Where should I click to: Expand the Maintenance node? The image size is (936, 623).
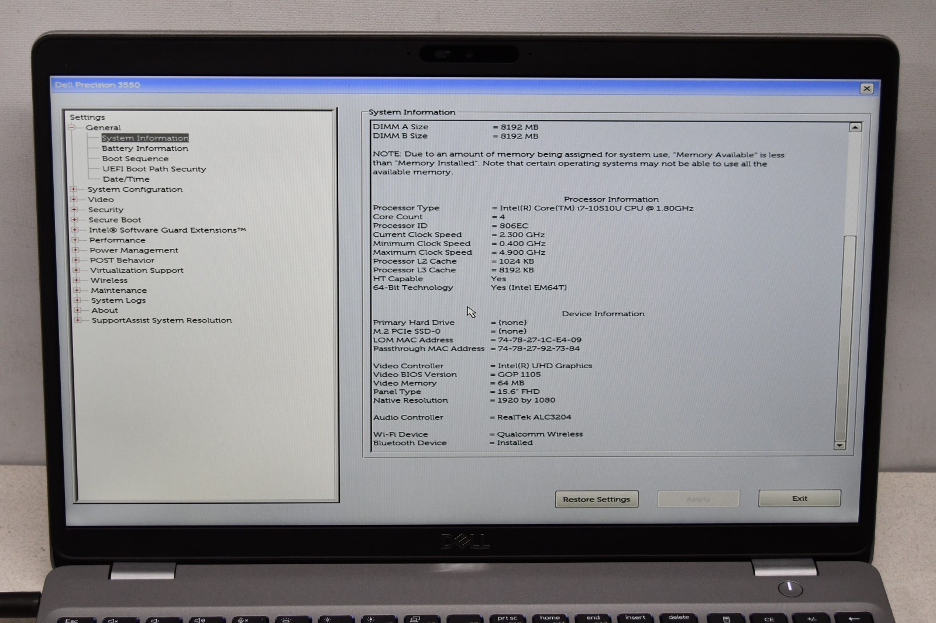tap(77, 290)
